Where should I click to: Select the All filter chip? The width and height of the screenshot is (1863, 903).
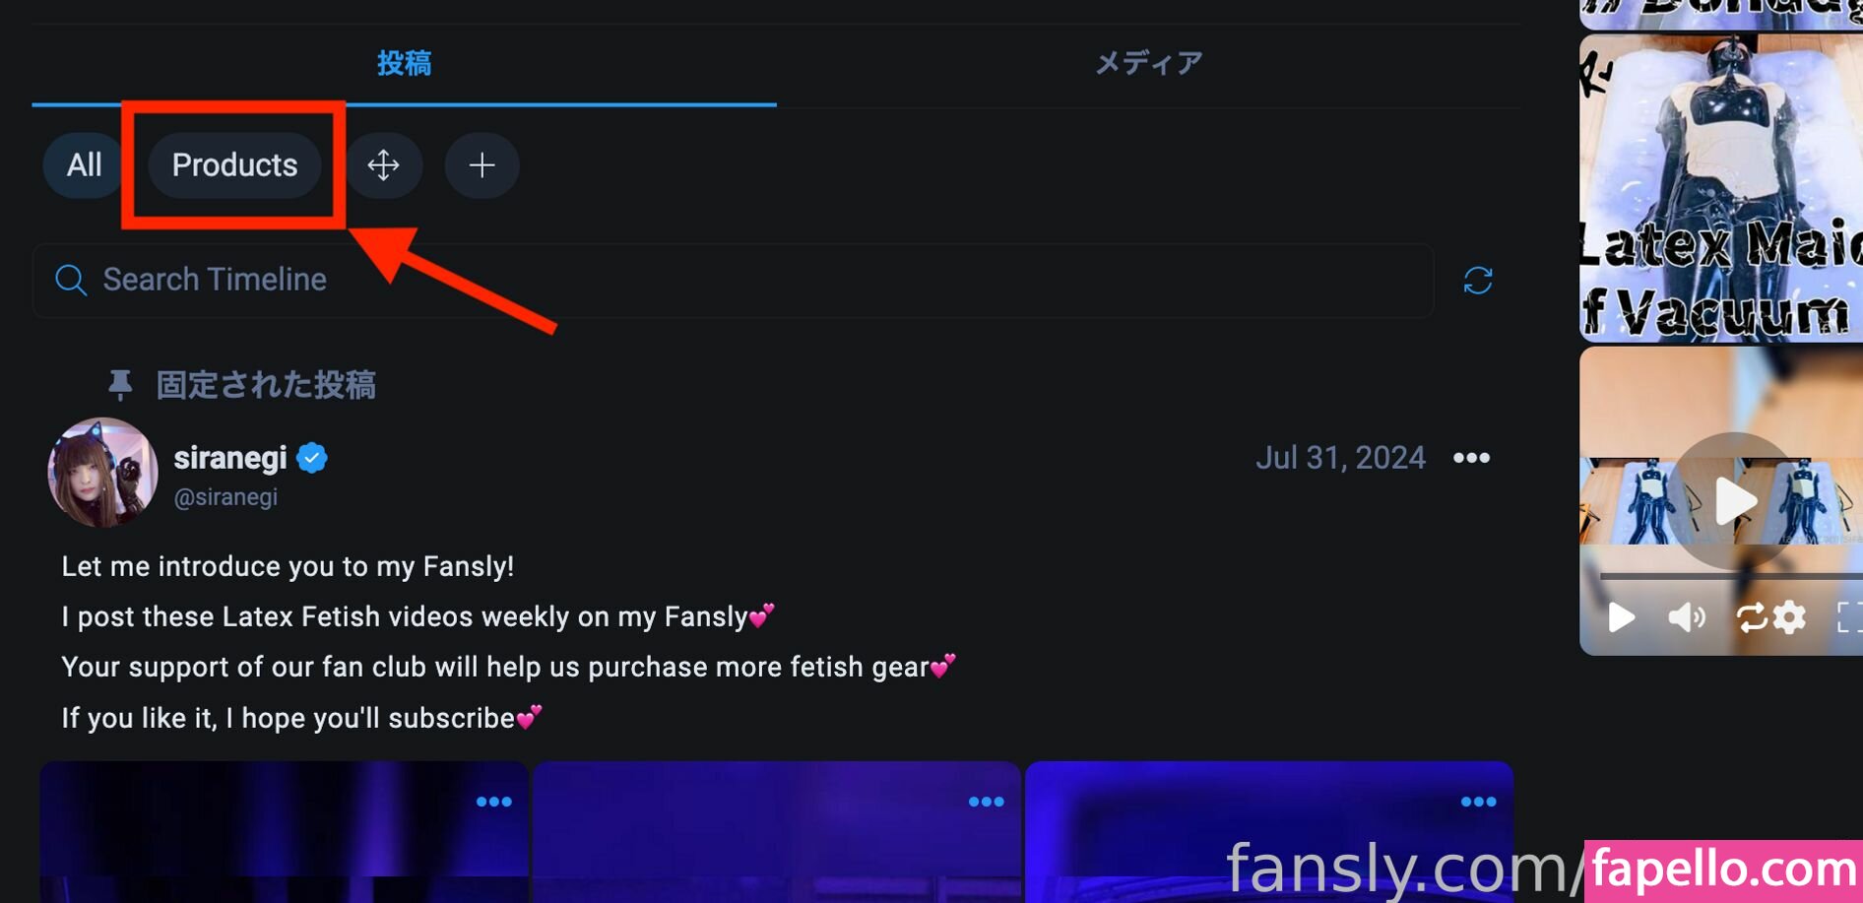[x=85, y=165]
